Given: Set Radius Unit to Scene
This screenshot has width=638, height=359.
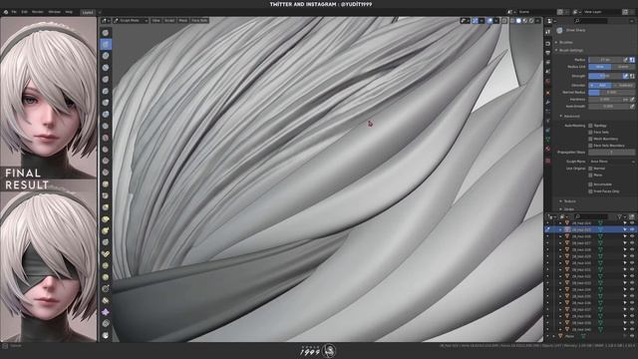Looking at the screenshot, I should [x=623, y=67].
